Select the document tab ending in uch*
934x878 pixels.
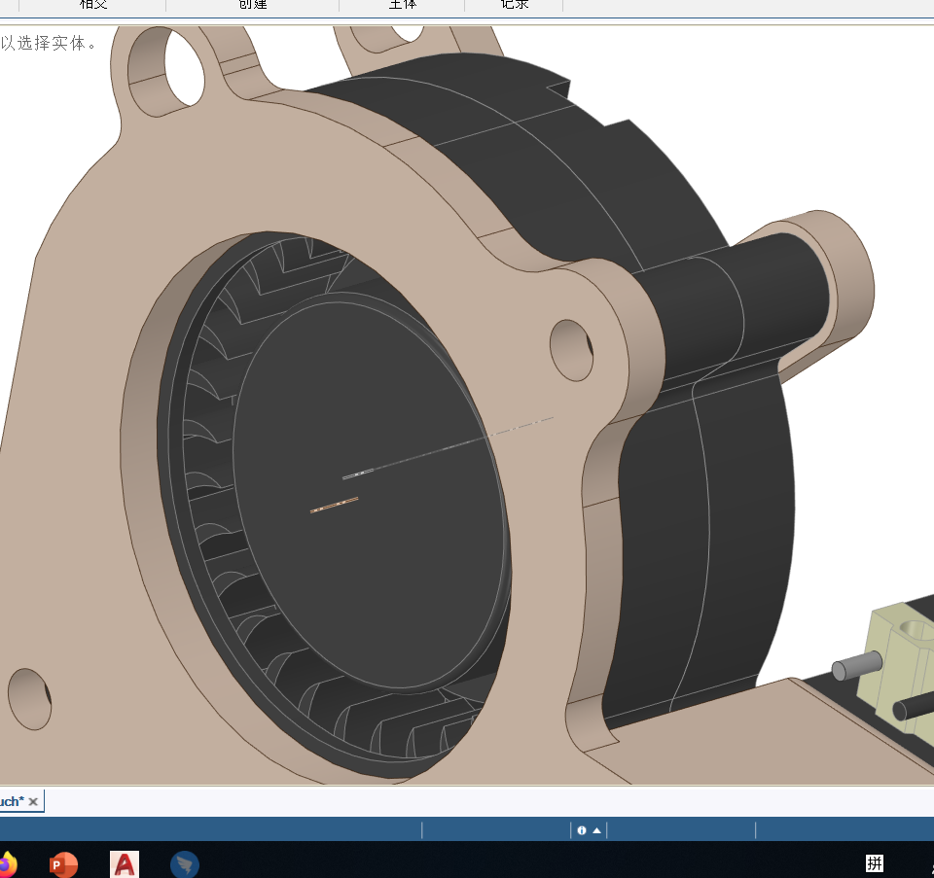(12, 801)
